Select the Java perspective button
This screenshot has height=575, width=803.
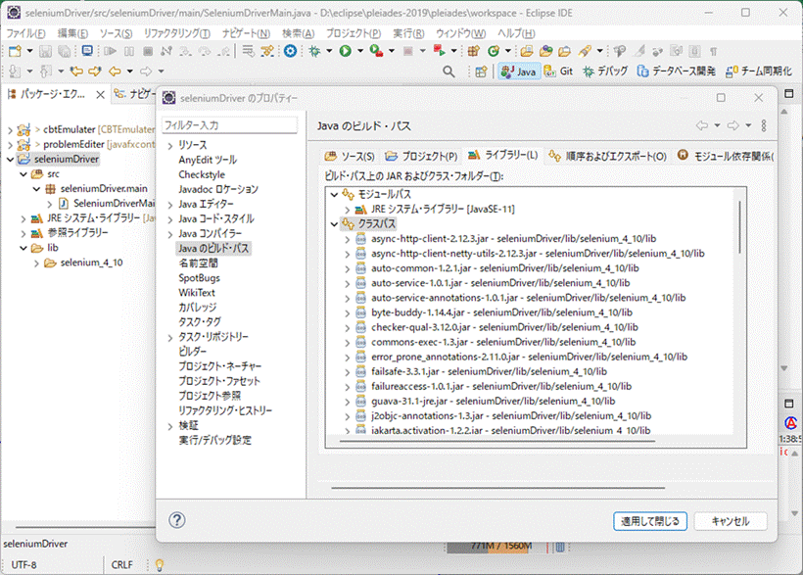[519, 72]
